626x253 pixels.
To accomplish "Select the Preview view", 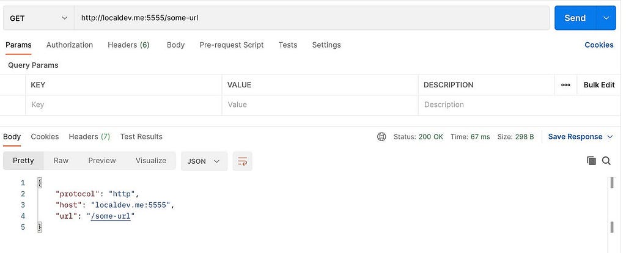I will (x=102, y=161).
